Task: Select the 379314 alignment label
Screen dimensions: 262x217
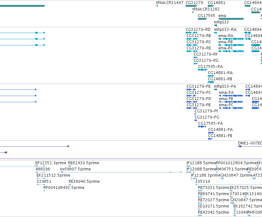Action: point(237,194)
